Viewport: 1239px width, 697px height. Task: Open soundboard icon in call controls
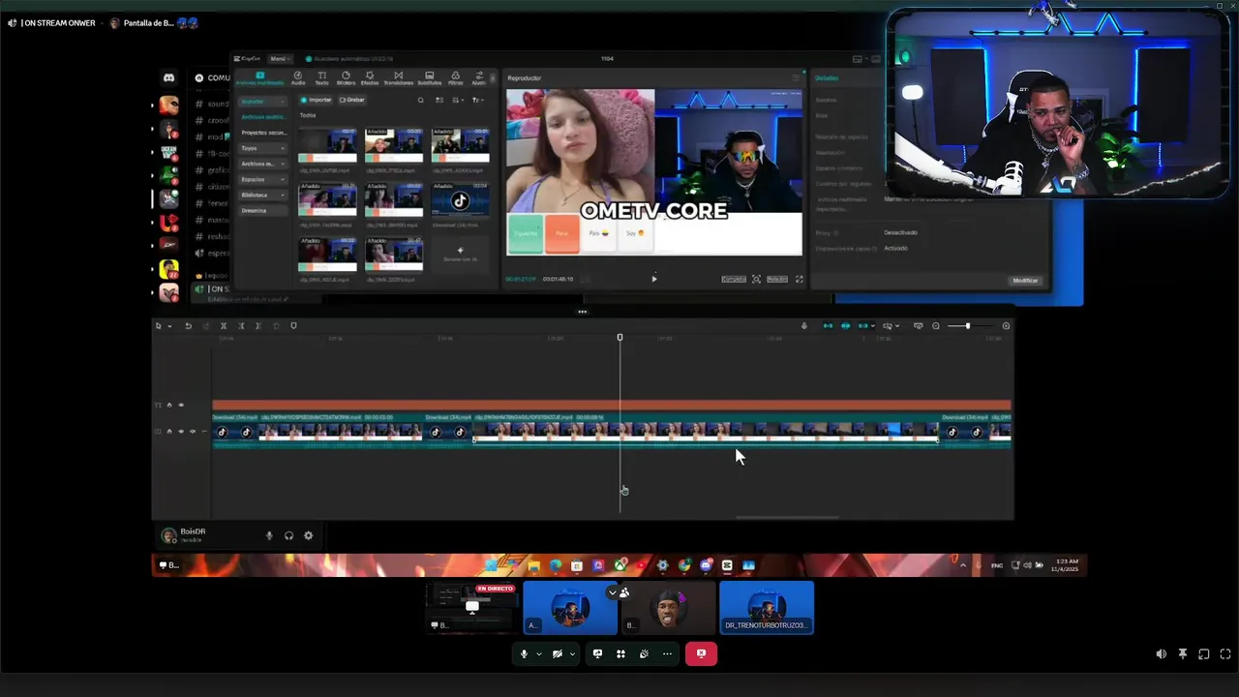coord(644,653)
